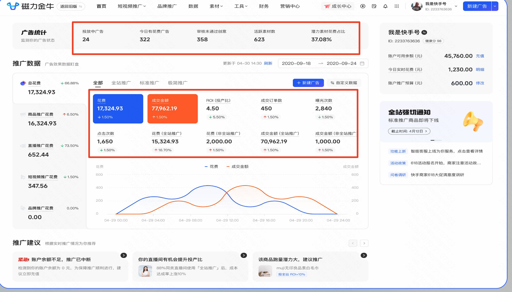Open the apps grid icon near profile

tap(397, 6)
